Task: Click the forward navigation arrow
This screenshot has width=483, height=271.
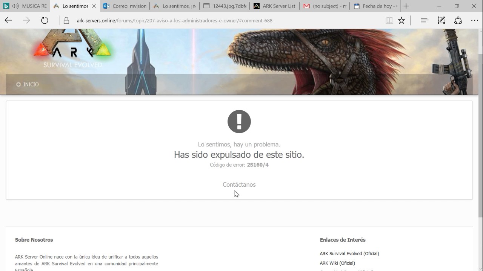Action: (x=26, y=21)
